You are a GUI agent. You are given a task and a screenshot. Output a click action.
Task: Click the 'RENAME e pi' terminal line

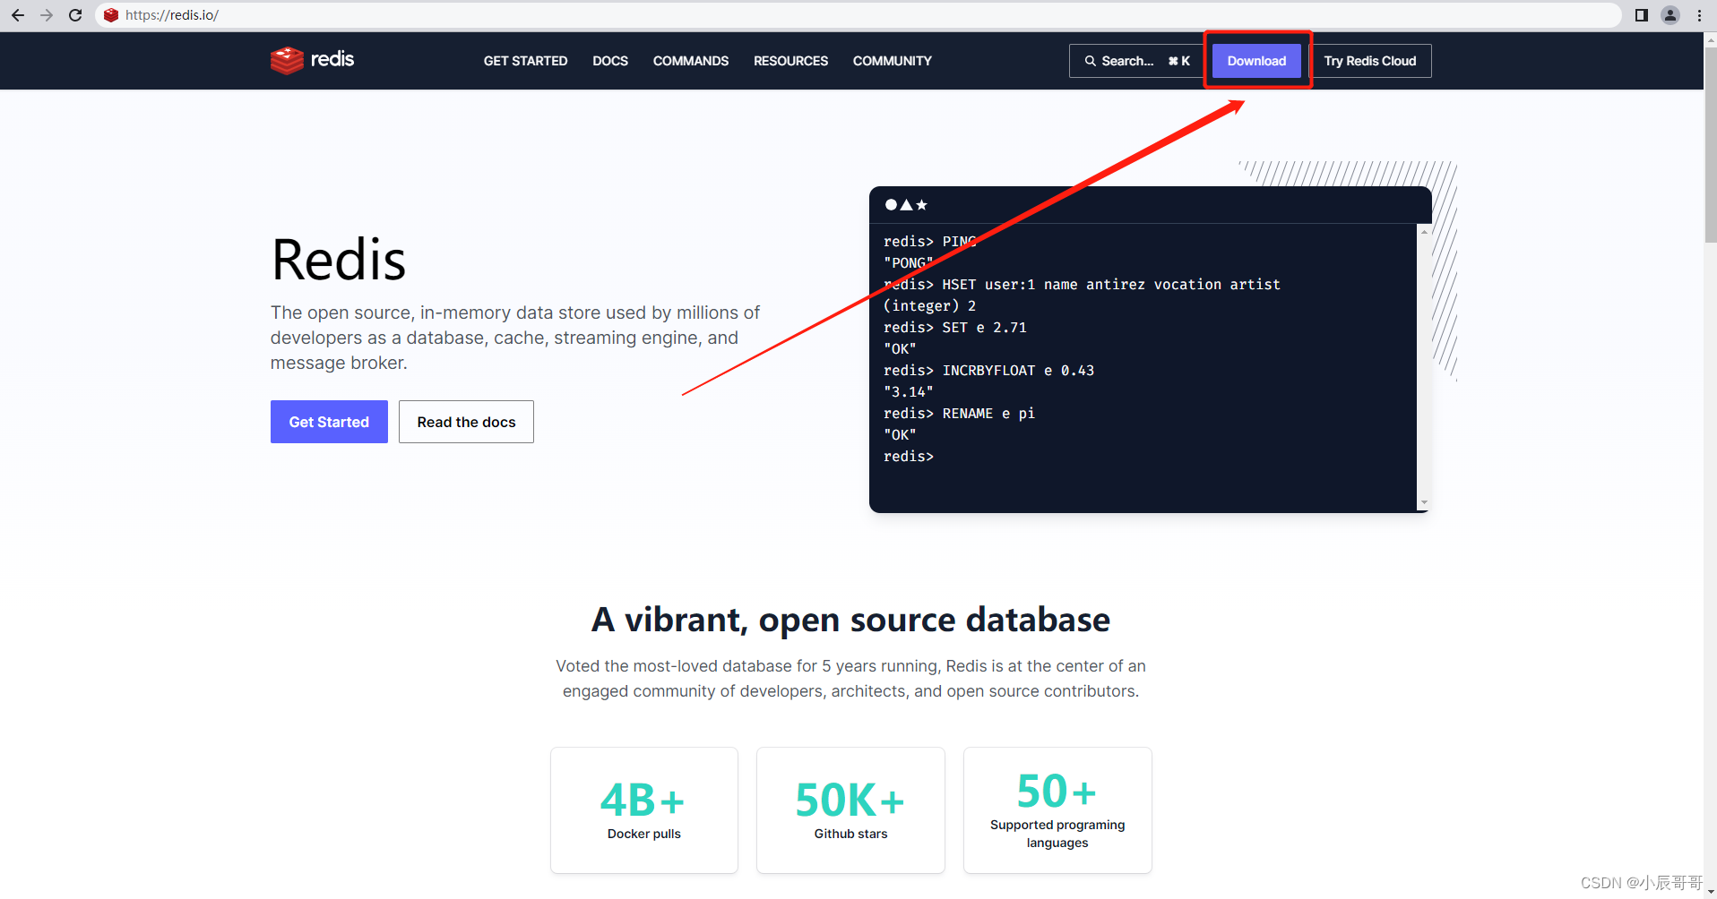coord(959,414)
